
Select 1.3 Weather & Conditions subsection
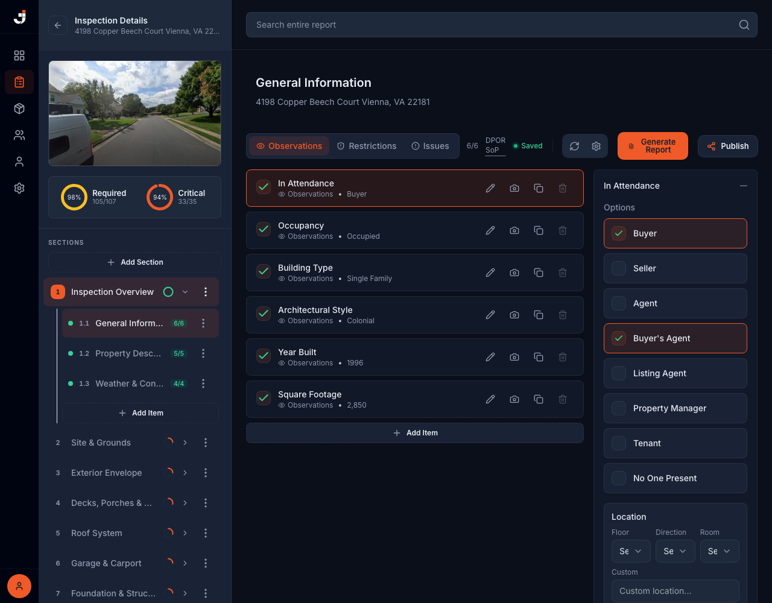point(141,384)
